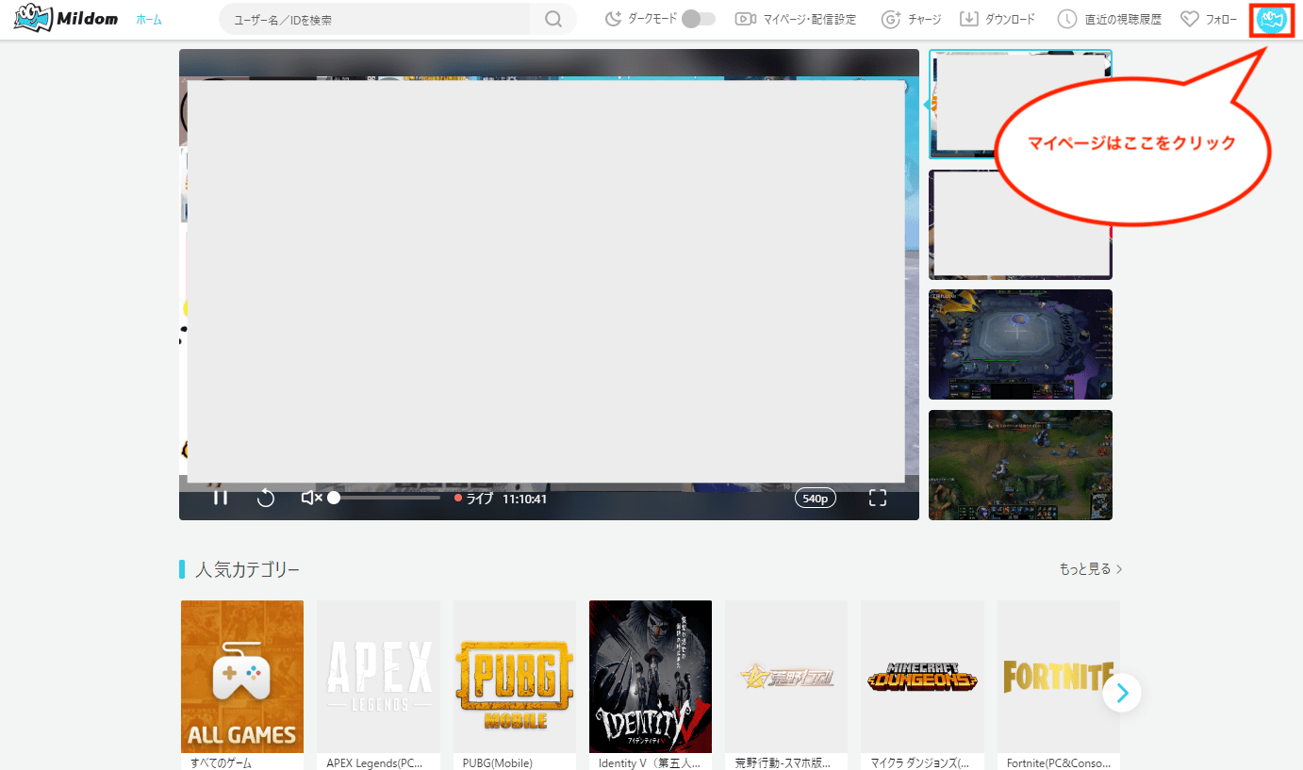Click the next categories arrow
The height and width of the screenshot is (770, 1303).
(1122, 693)
